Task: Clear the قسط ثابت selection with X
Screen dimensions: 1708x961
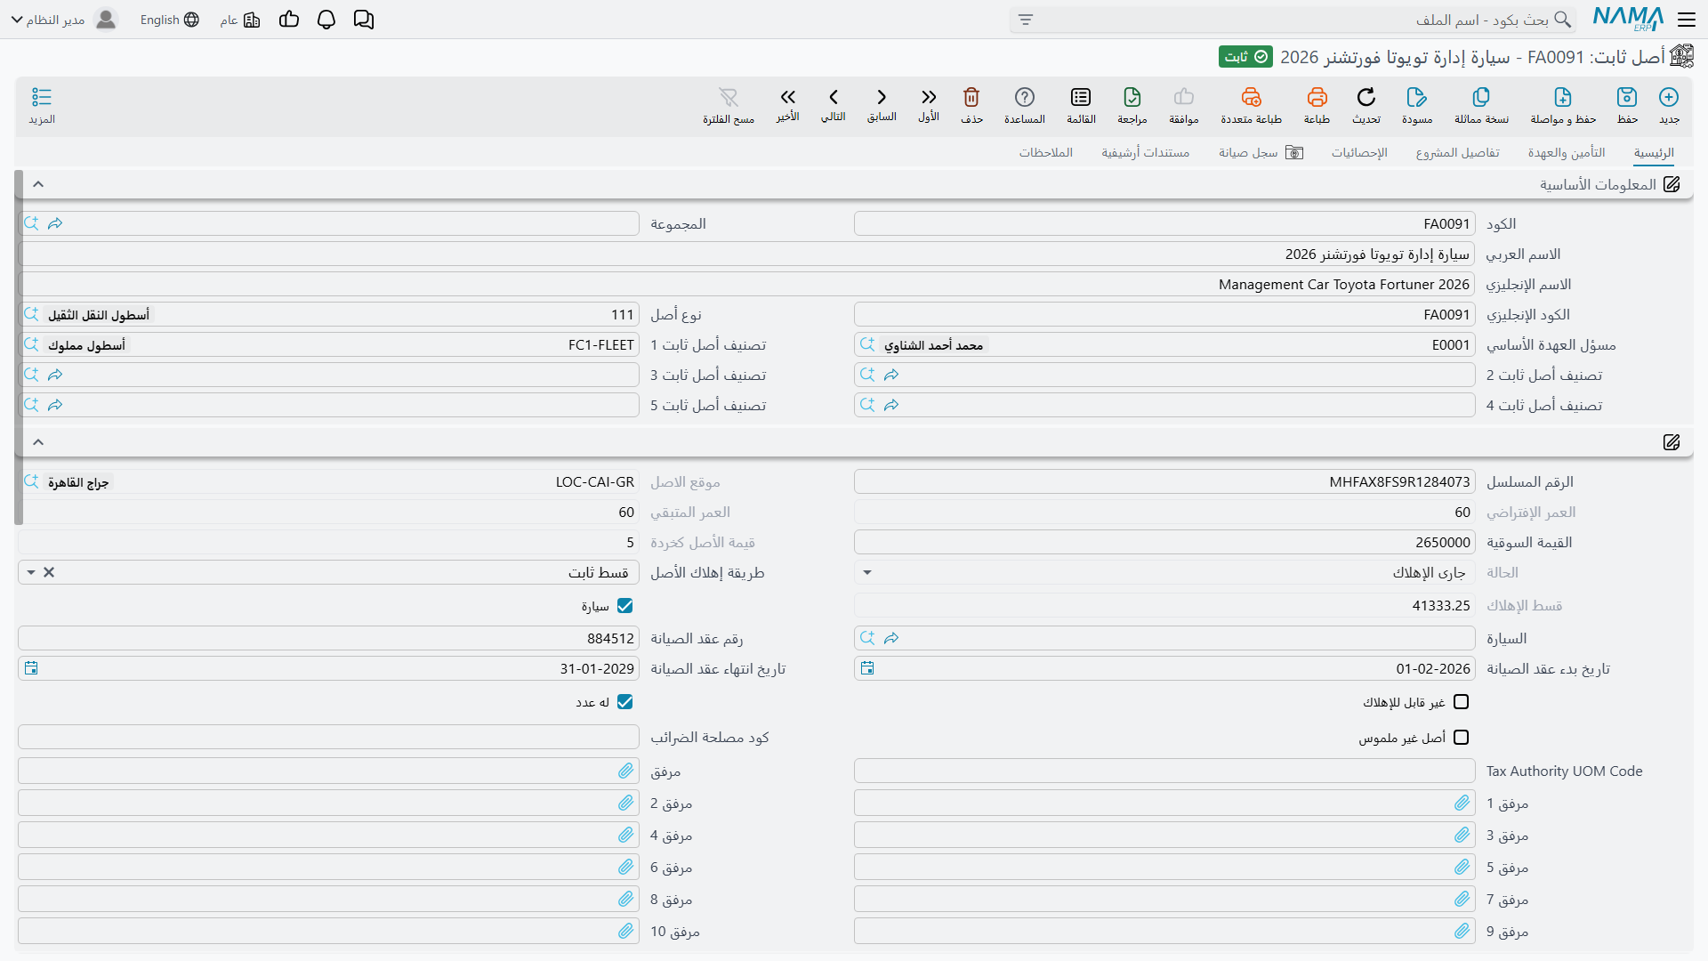Action: pyautogui.click(x=49, y=572)
